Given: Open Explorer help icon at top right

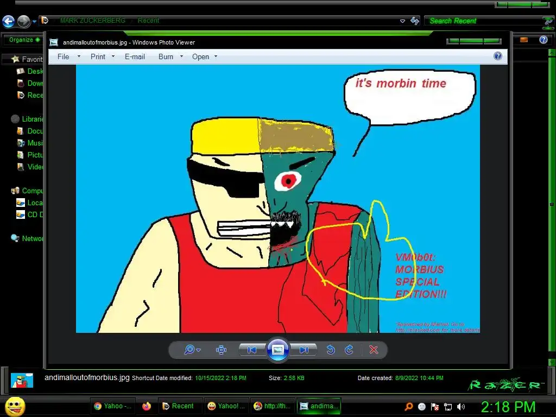Looking at the screenshot, I should [x=544, y=40].
